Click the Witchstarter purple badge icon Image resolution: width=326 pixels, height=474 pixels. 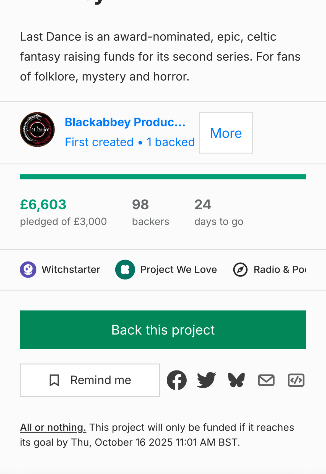(28, 270)
